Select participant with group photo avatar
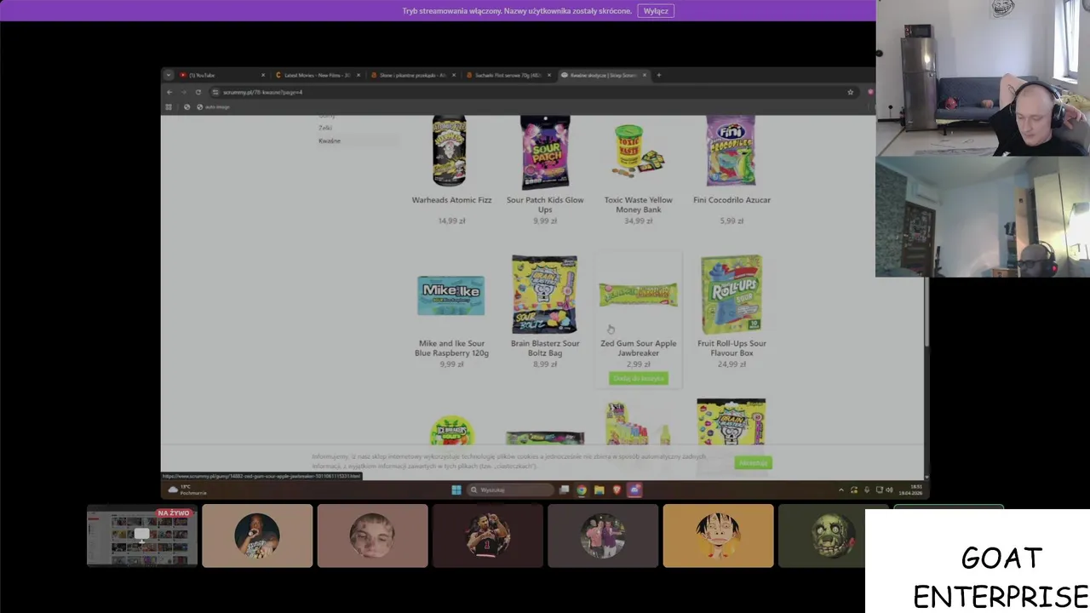 pyautogui.click(x=603, y=536)
